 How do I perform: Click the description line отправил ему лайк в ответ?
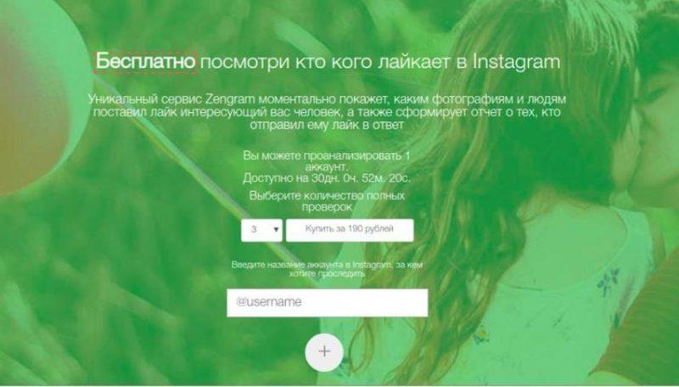point(327,126)
